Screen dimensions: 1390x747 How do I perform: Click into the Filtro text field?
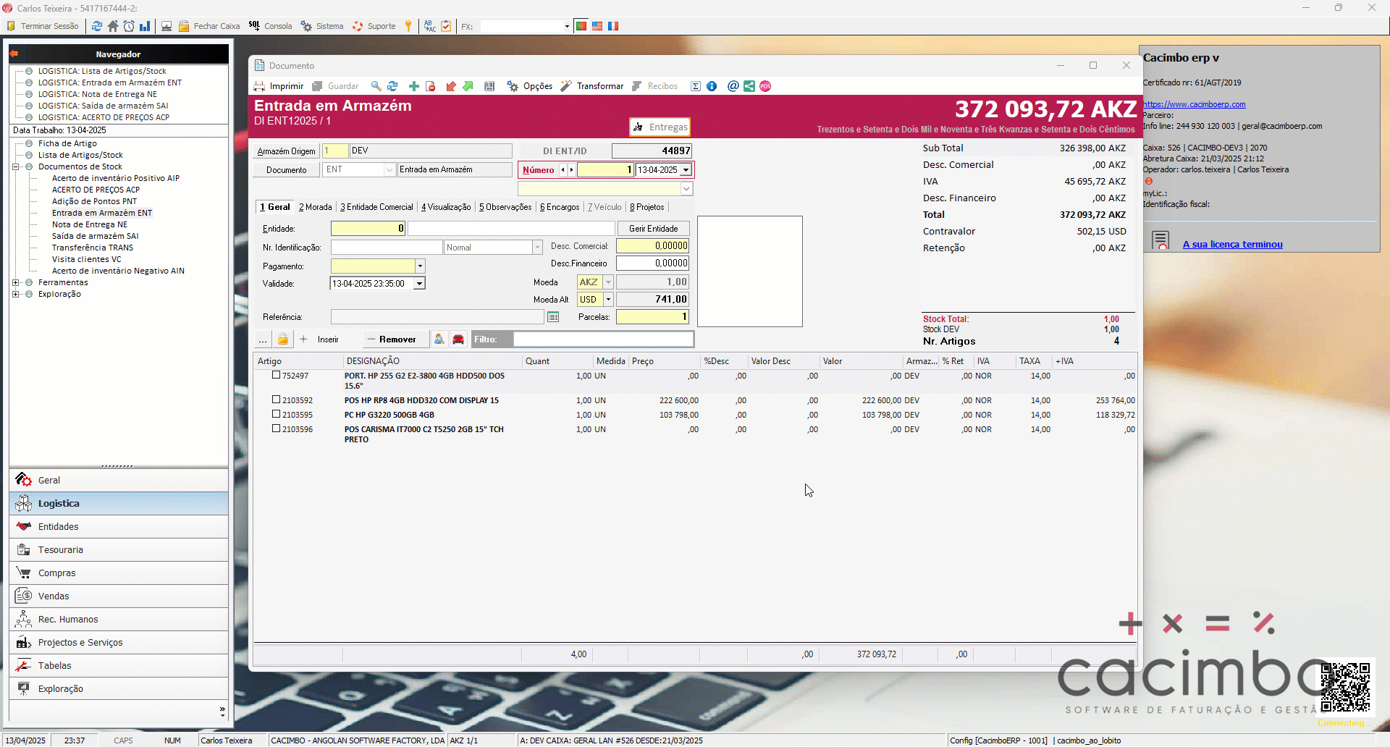coord(602,339)
